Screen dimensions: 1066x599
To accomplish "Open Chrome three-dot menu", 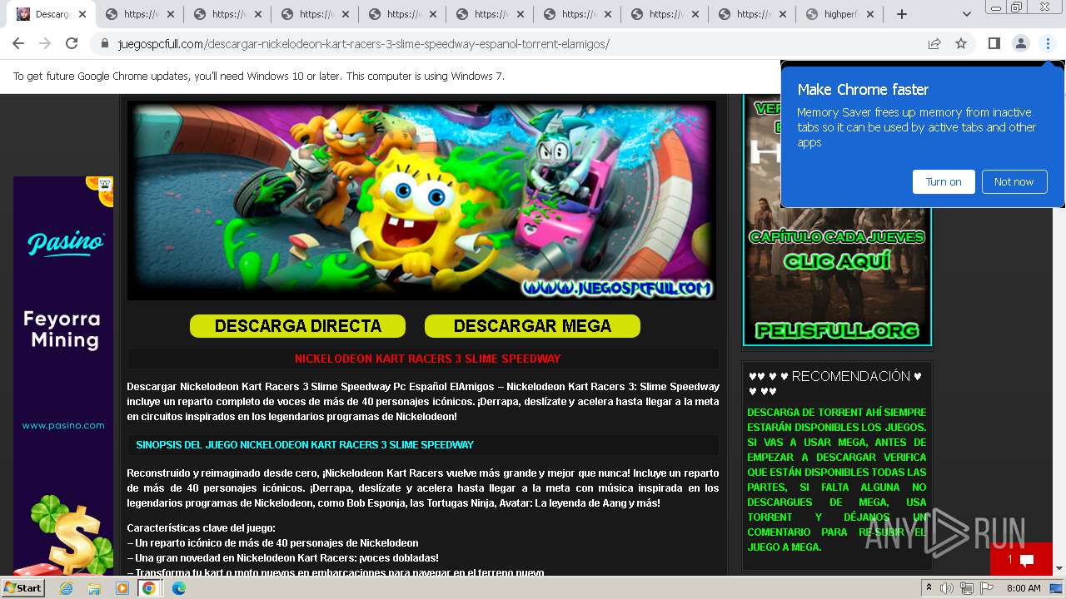I will click(1048, 43).
